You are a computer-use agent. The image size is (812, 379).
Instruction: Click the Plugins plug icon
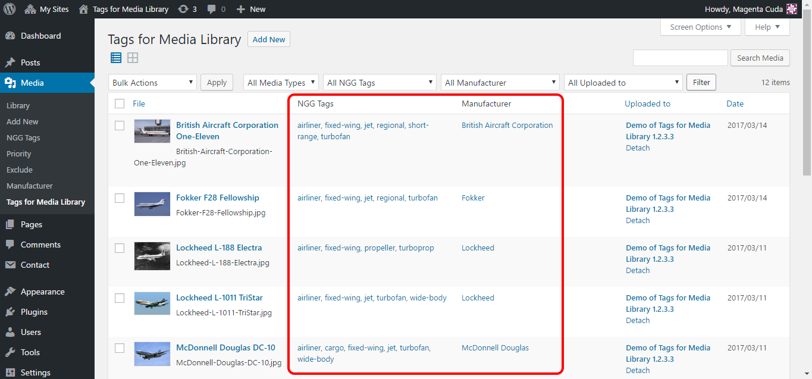(10, 312)
